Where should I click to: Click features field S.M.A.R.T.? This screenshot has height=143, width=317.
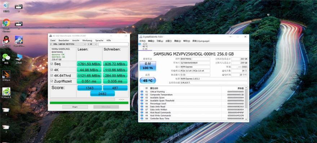click(x=214, y=83)
